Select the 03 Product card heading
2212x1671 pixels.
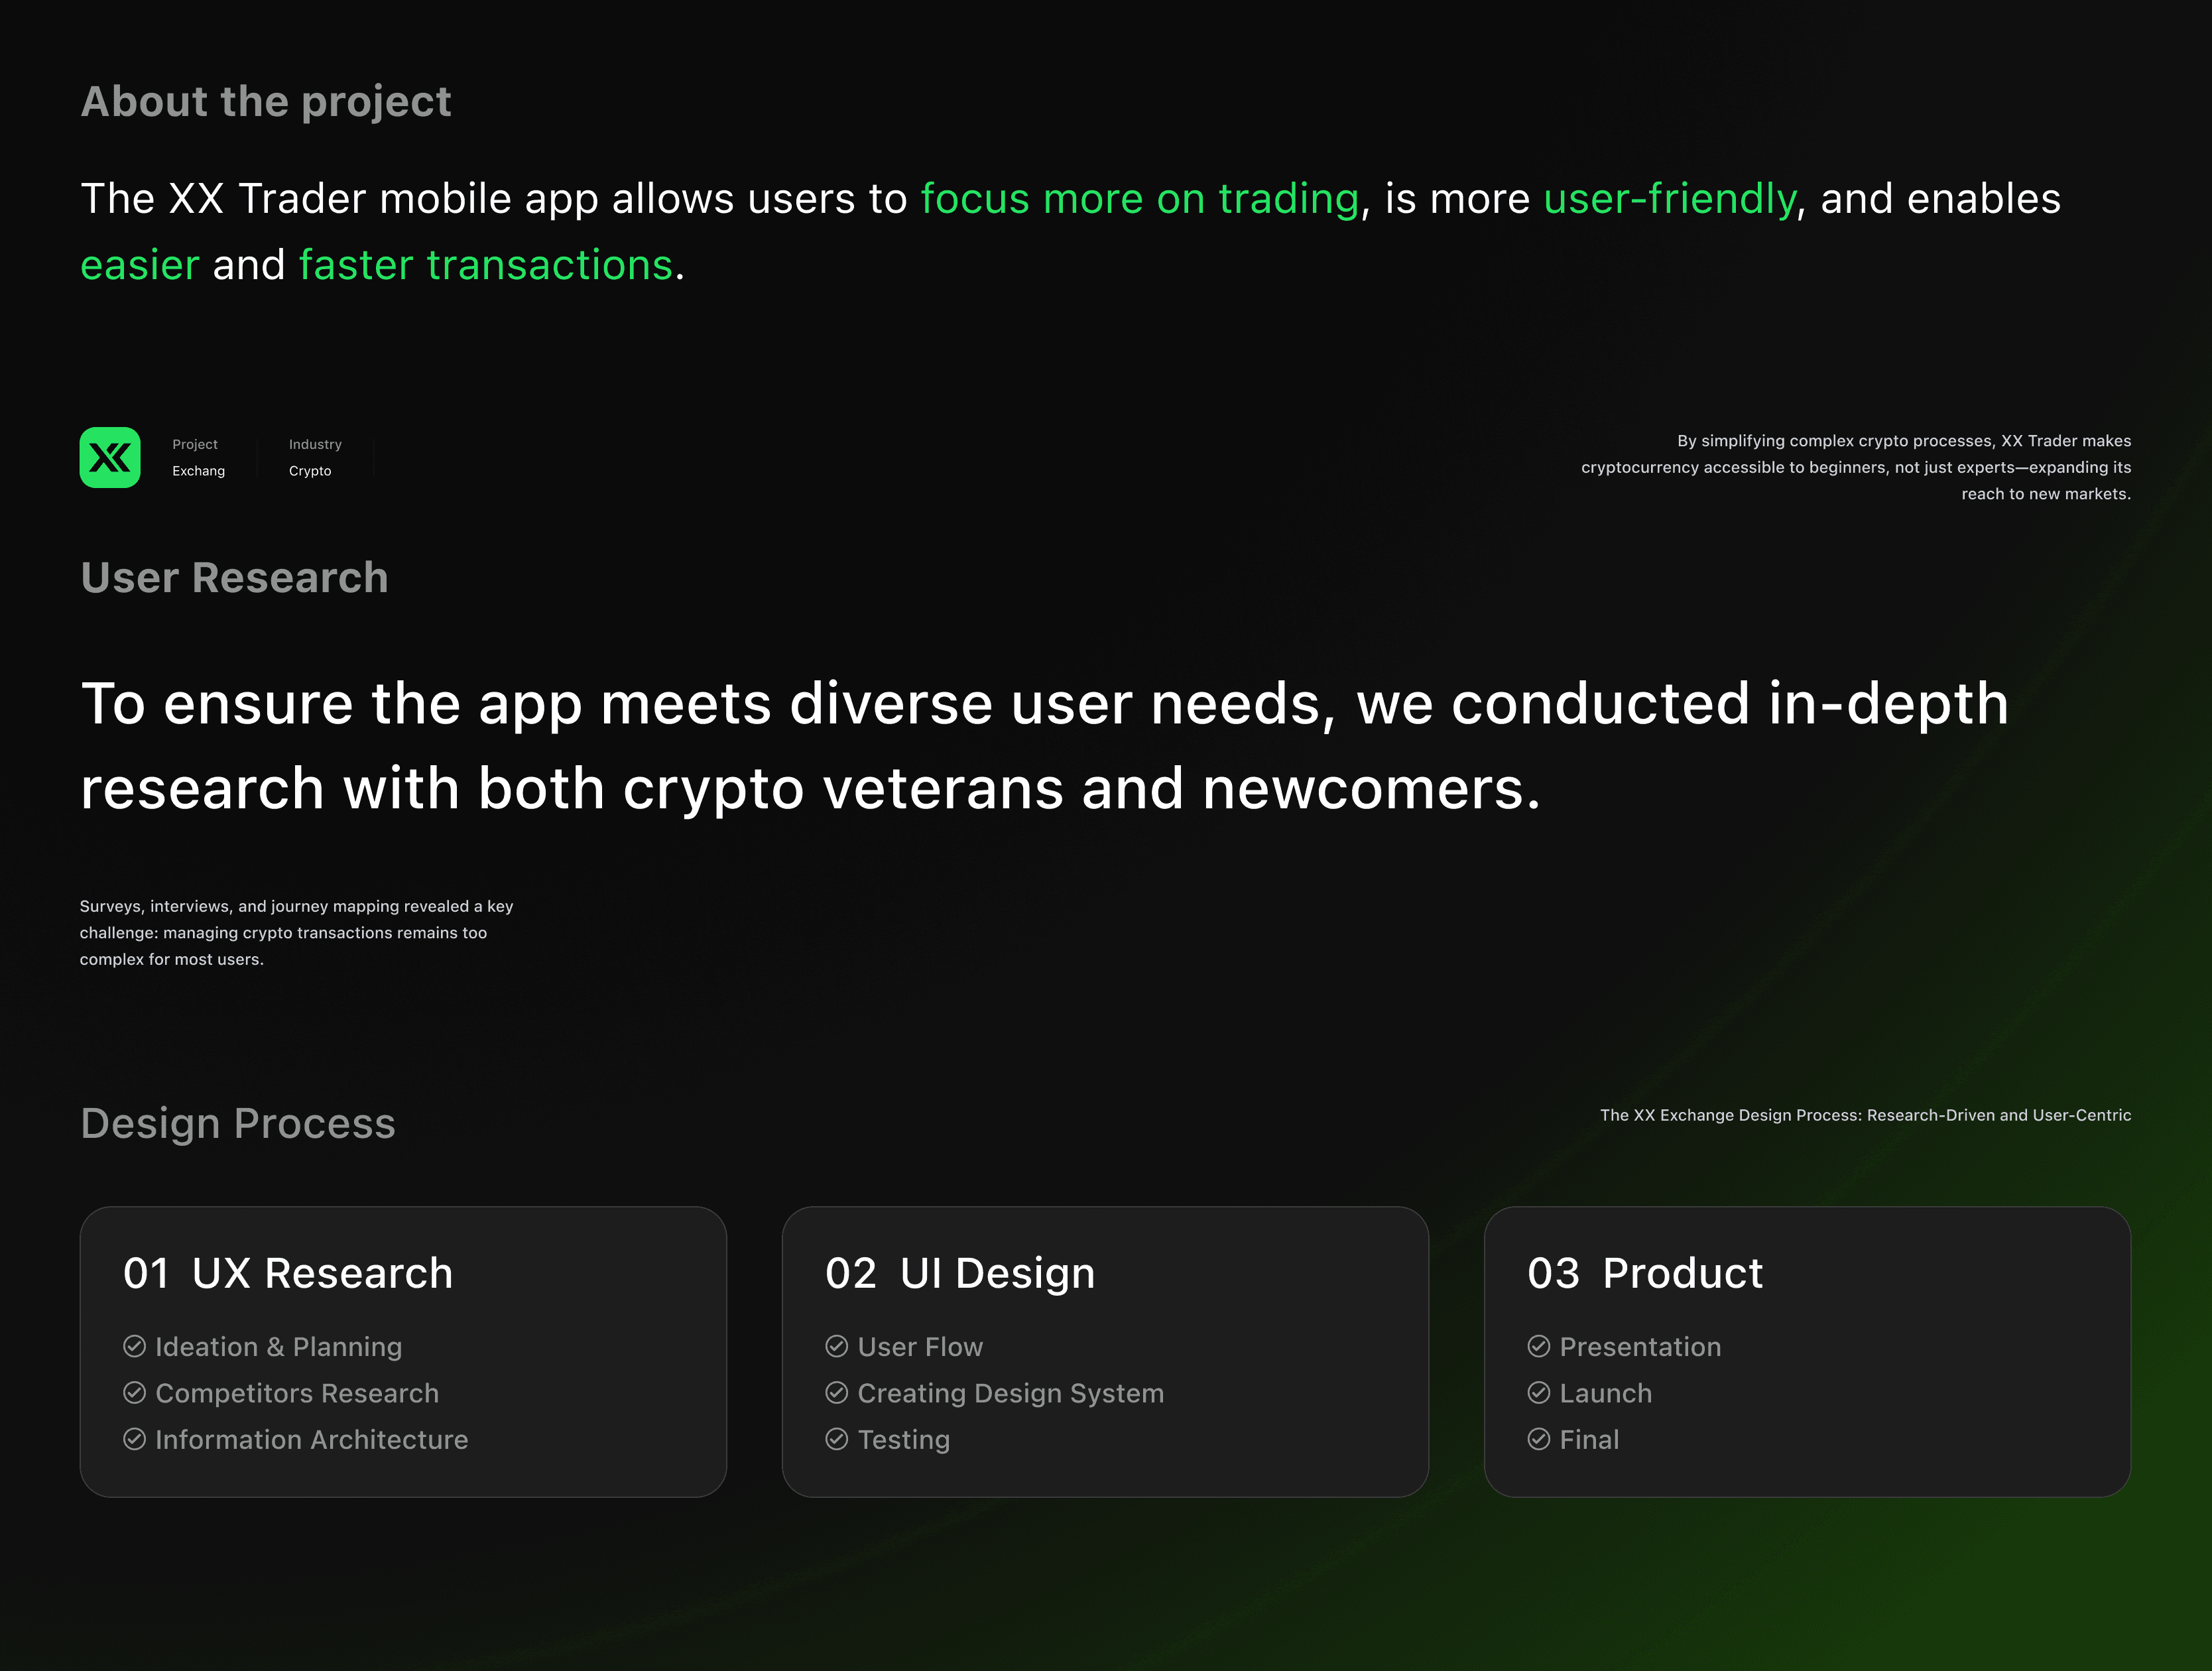point(1645,1273)
